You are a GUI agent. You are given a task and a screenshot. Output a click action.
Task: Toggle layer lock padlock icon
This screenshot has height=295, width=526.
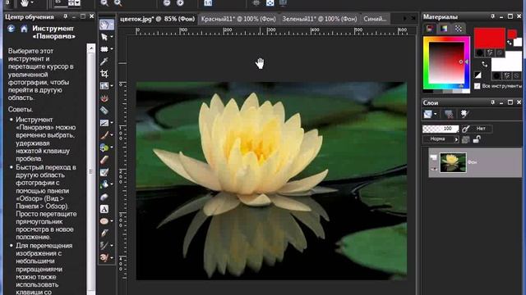[477, 139]
